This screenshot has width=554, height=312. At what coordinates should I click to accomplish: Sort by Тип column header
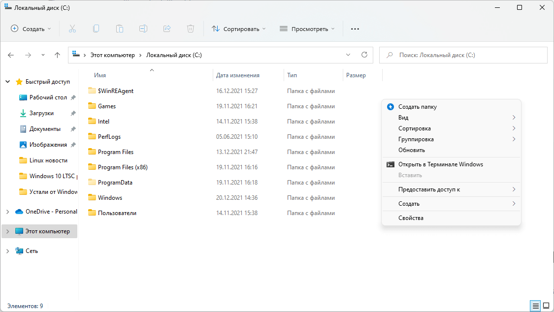pos(292,75)
